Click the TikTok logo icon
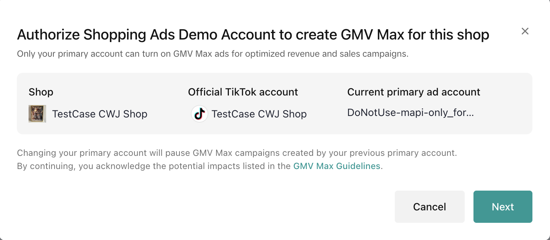The width and height of the screenshot is (550, 240). click(200, 114)
